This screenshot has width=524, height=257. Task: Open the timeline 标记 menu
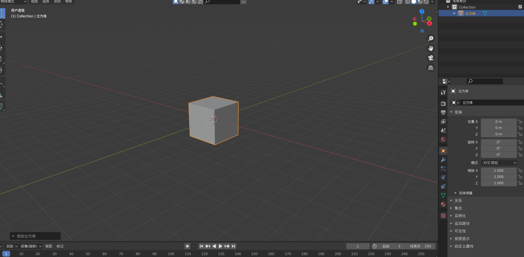[x=60, y=246]
